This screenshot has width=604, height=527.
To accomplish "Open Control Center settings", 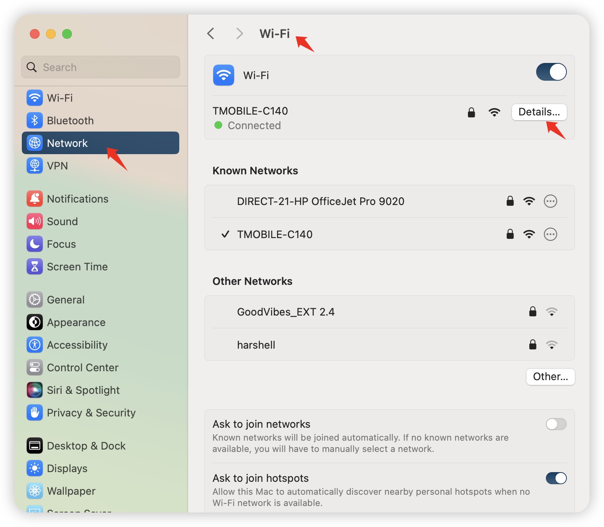I will pyautogui.click(x=101, y=367).
